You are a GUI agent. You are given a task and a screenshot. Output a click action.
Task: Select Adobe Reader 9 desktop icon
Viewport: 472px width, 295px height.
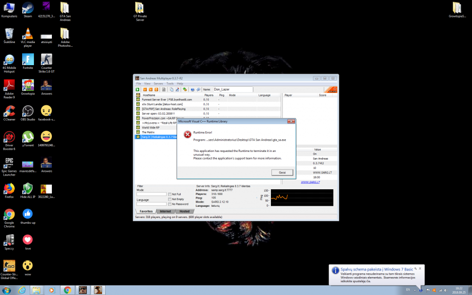coord(9,89)
